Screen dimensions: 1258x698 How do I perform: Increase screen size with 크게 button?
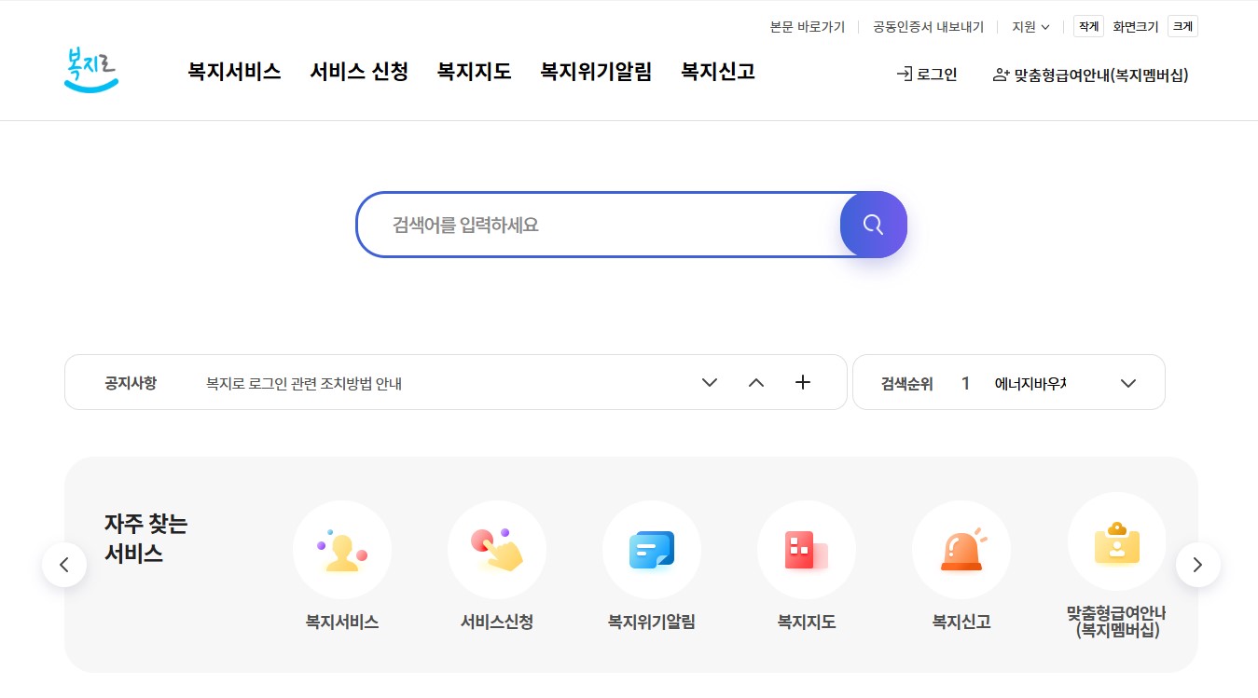1182,27
